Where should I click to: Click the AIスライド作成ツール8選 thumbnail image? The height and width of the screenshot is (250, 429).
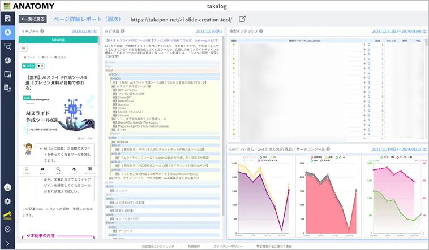point(58,116)
